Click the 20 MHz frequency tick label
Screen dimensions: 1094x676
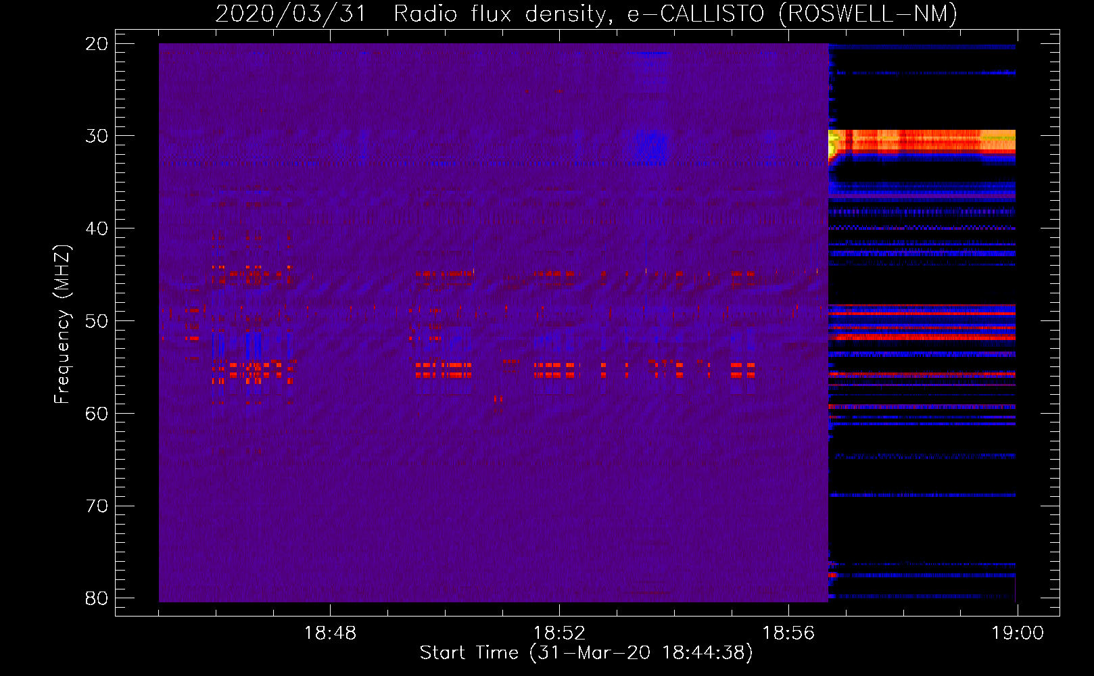click(97, 44)
